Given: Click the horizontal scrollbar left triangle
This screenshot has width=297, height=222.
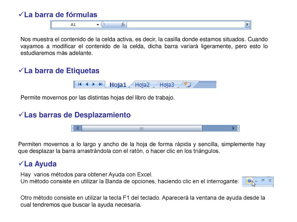Looking at the screenshot, I should (x=77, y=128).
